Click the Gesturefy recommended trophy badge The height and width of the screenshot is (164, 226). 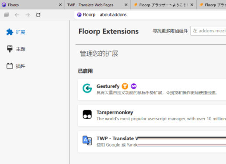point(125,86)
